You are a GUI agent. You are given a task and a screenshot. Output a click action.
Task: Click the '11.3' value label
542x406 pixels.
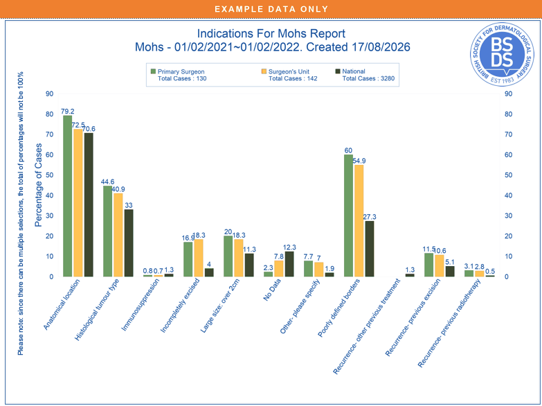(249, 249)
